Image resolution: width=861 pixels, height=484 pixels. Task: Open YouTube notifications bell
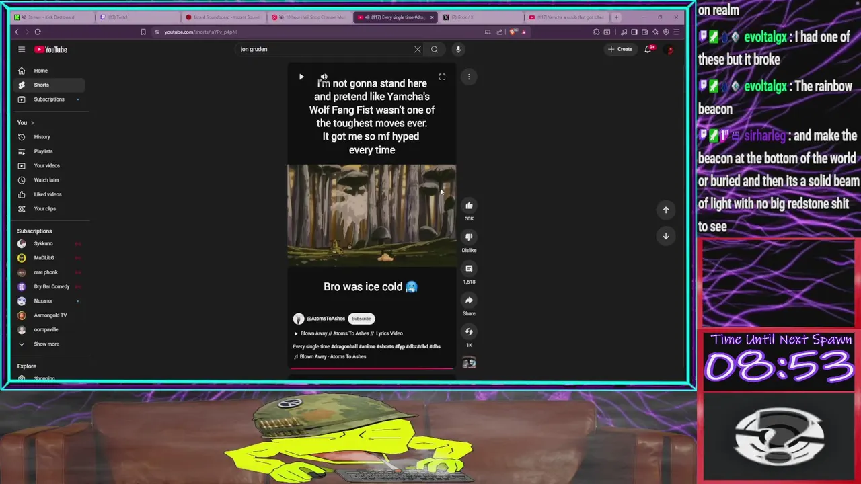pos(648,49)
